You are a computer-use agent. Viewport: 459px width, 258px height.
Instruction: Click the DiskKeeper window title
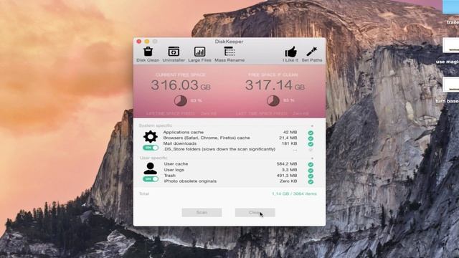pos(229,42)
